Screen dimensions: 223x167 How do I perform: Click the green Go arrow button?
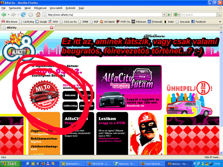(169, 15)
